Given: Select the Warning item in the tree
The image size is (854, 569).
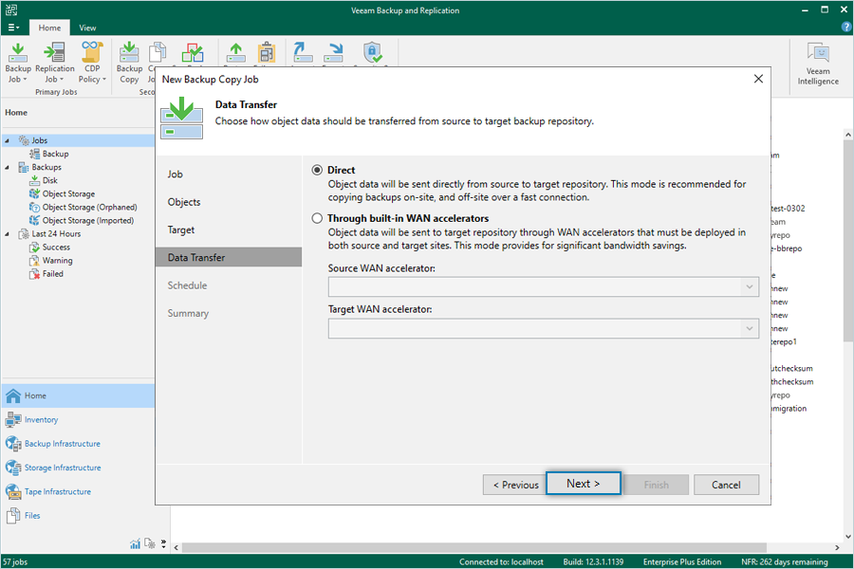Looking at the screenshot, I should pyautogui.click(x=57, y=261).
